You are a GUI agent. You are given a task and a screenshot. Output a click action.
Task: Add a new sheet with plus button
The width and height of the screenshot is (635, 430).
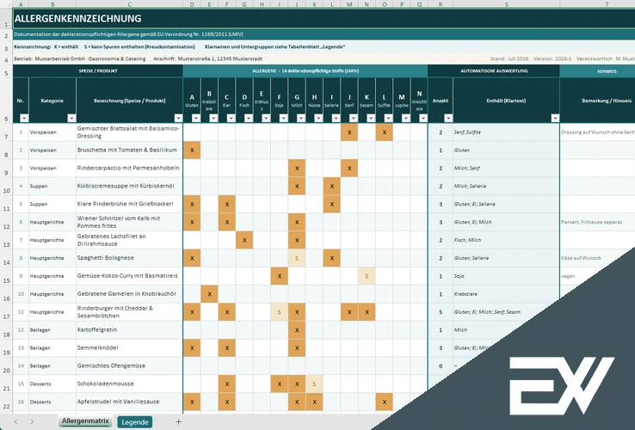178,422
